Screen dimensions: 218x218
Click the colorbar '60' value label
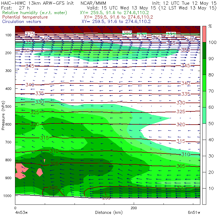point(211,107)
